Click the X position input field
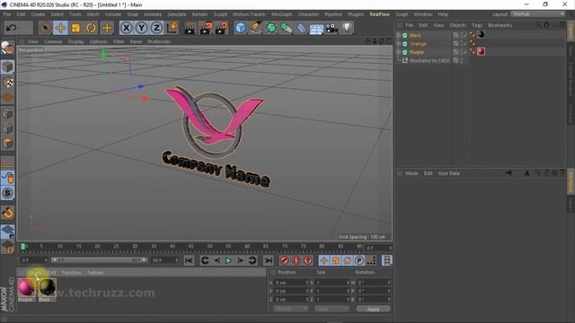Image resolution: width=575 pixels, height=323 pixels. click(291, 283)
